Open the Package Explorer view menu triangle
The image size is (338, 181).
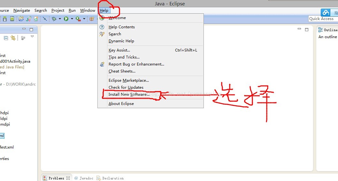[32, 37]
